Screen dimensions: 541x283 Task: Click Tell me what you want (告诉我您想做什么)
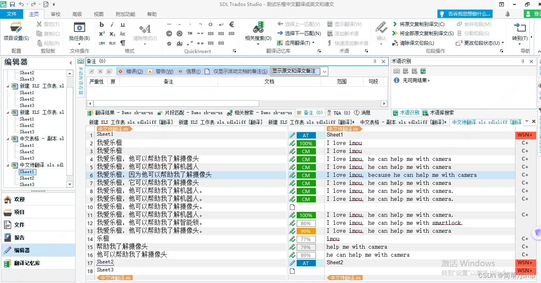click(465, 14)
